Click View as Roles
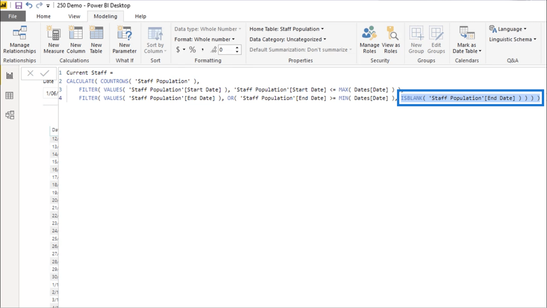Screen dimensions: 547x308 tap(391, 40)
